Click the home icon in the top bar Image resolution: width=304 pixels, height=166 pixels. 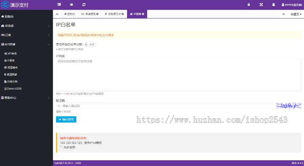pyautogui.click(x=71, y=5)
